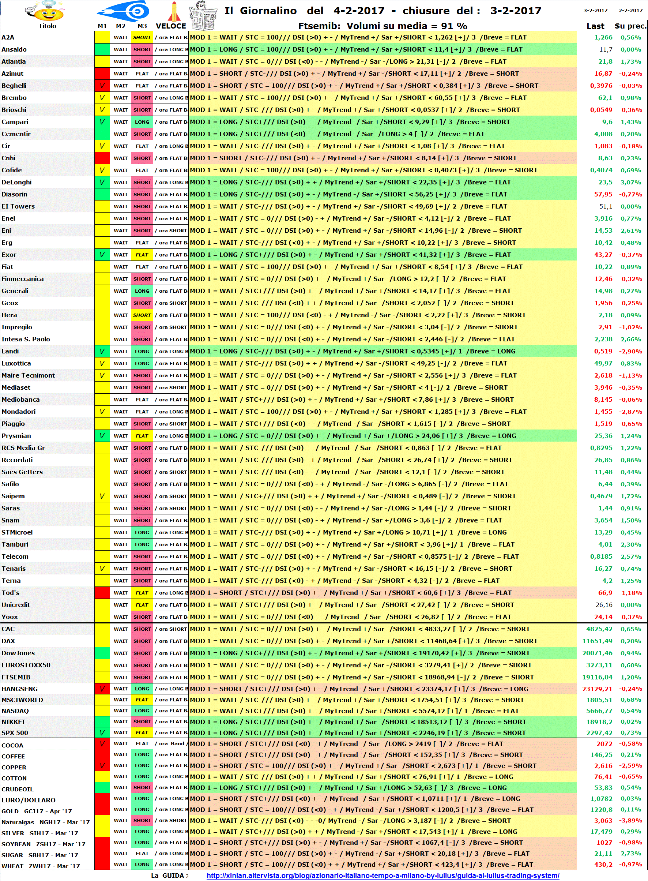Select the Generali title cell

tap(47, 291)
